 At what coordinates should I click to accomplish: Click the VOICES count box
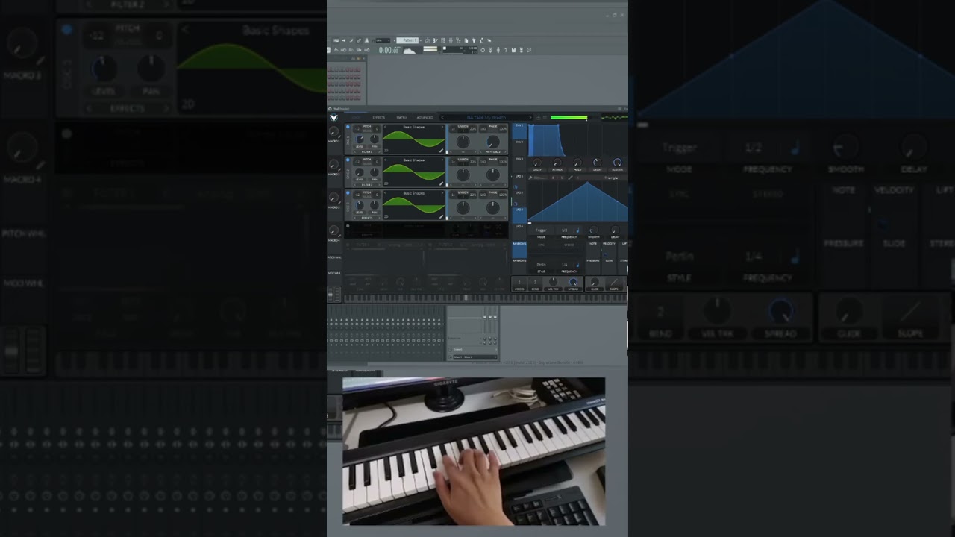519,284
